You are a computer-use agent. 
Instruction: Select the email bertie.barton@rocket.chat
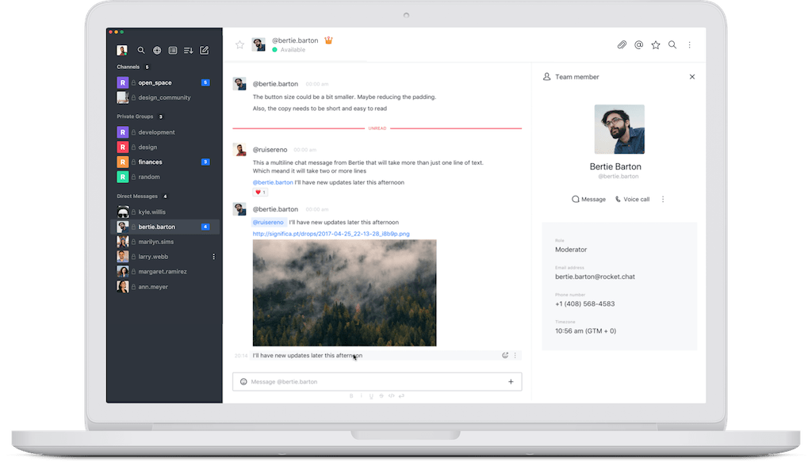click(x=595, y=277)
